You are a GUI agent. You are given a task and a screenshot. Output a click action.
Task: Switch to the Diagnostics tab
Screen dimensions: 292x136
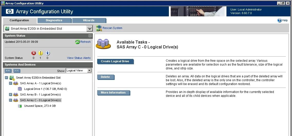coord(54,20)
